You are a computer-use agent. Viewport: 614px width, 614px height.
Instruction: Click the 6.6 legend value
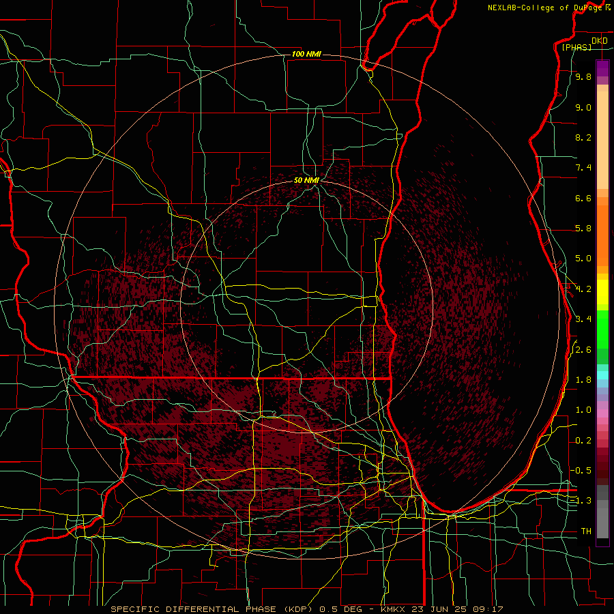tap(583, 198)
